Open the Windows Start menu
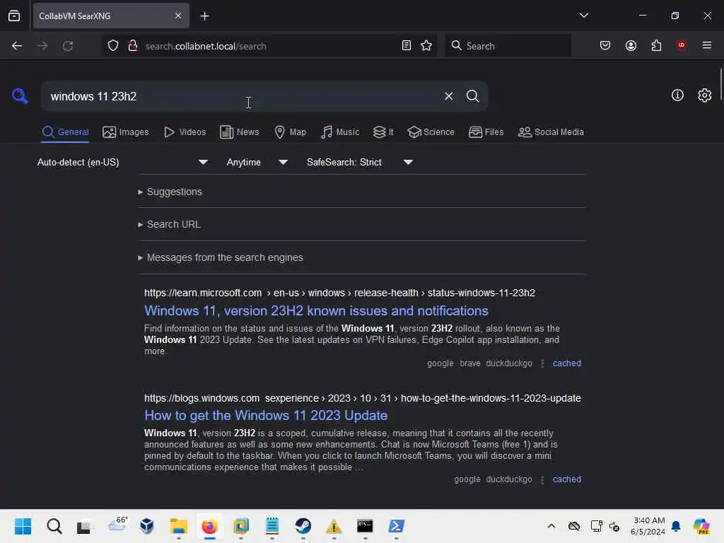 [x=23, y=526]
